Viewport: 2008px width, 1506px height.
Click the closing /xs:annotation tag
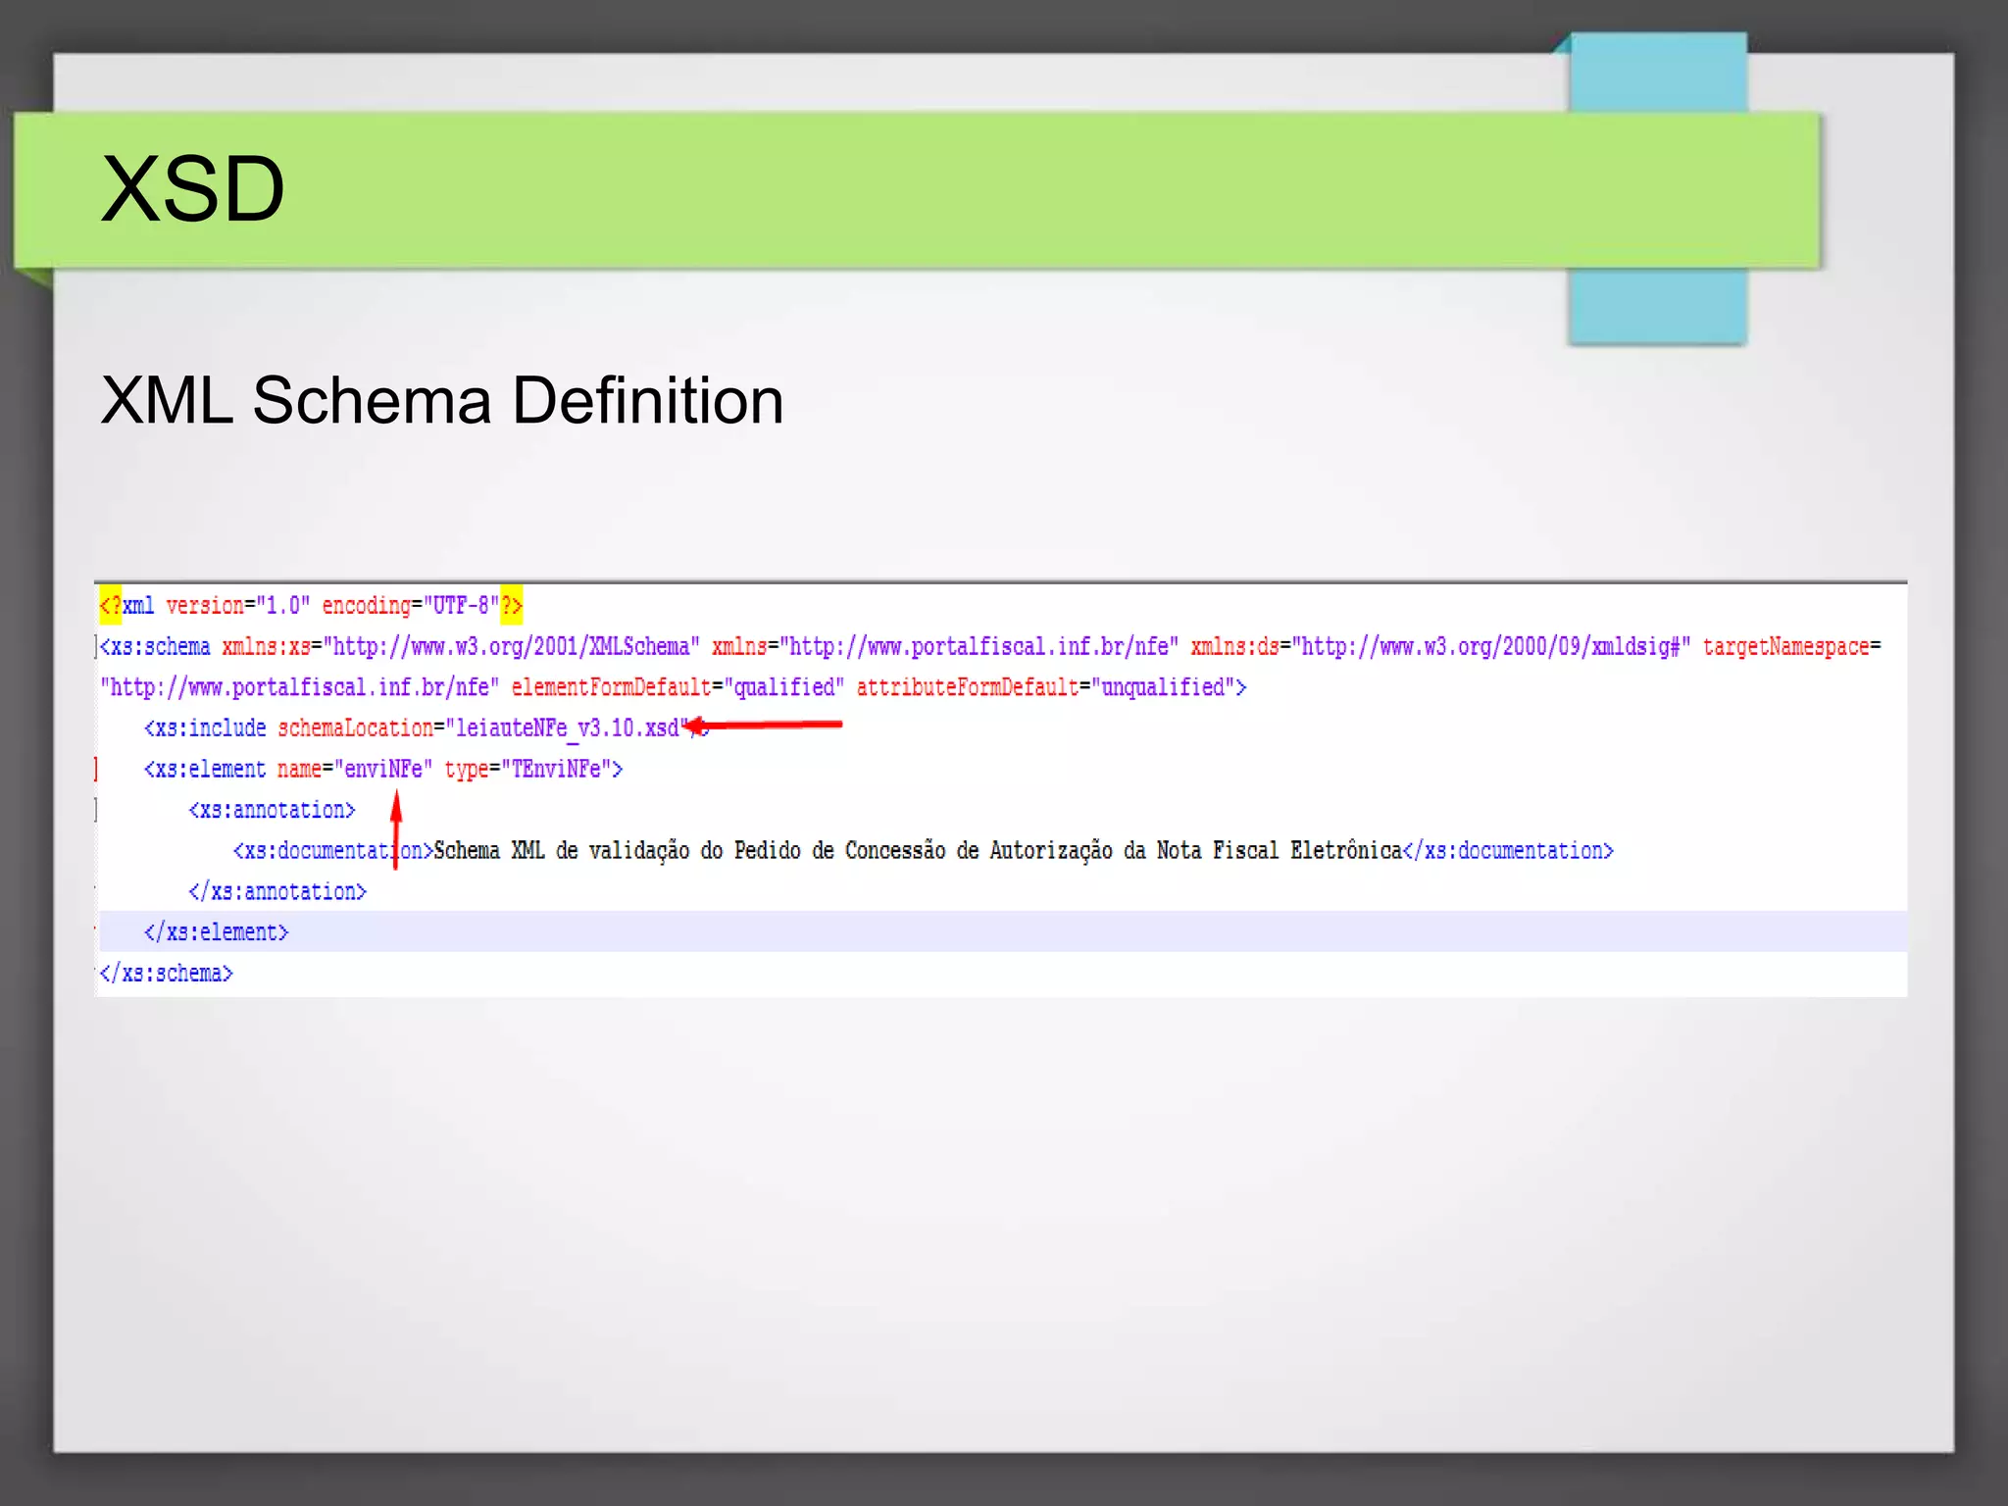click(277, 891)
